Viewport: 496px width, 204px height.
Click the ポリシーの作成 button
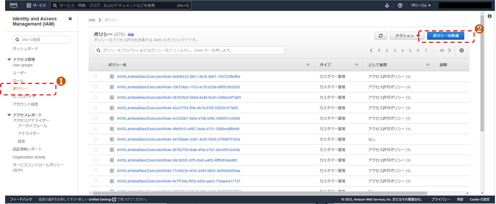pos(445,36)
